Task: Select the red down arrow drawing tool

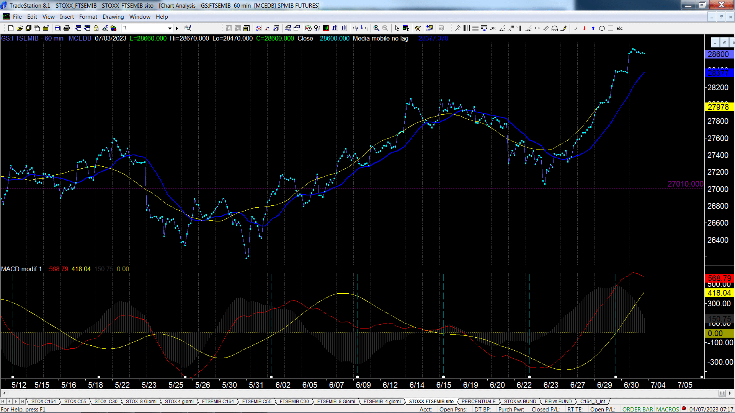Action: click(584, 28)
